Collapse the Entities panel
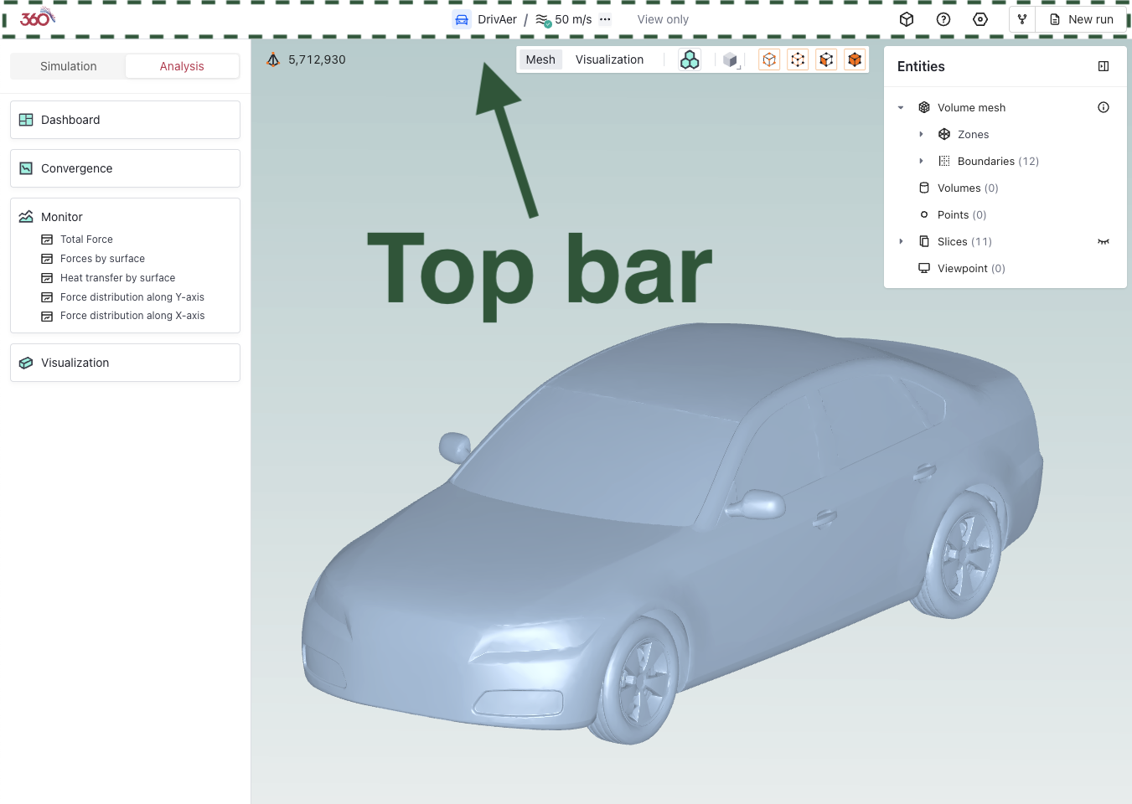Viewport: 1132px width, 804px height. click(x=1104, y=65)
